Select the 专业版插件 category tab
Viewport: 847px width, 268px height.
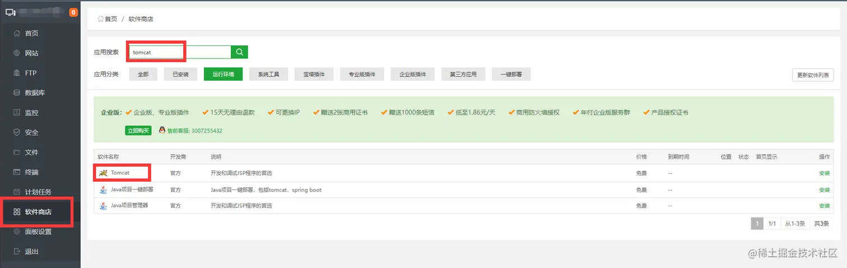click(362, 74)
